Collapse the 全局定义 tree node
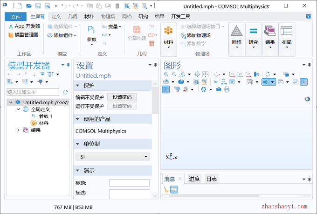The width and height of the screenshot is (317, 214). [18, 109]
